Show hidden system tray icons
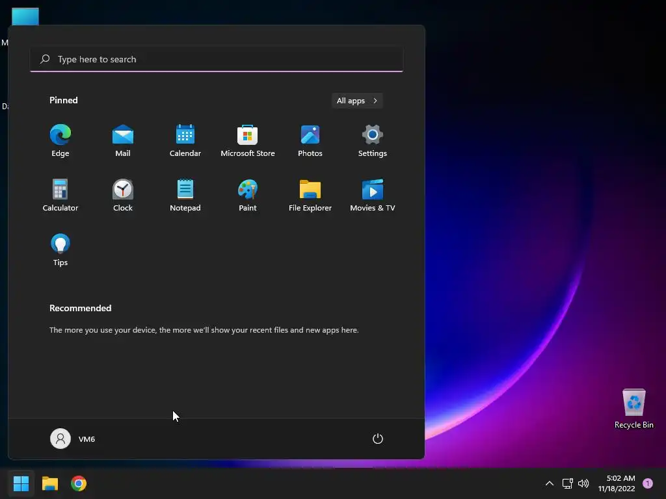Viewport: 666px width, 499px height. (x=549, y=483)
